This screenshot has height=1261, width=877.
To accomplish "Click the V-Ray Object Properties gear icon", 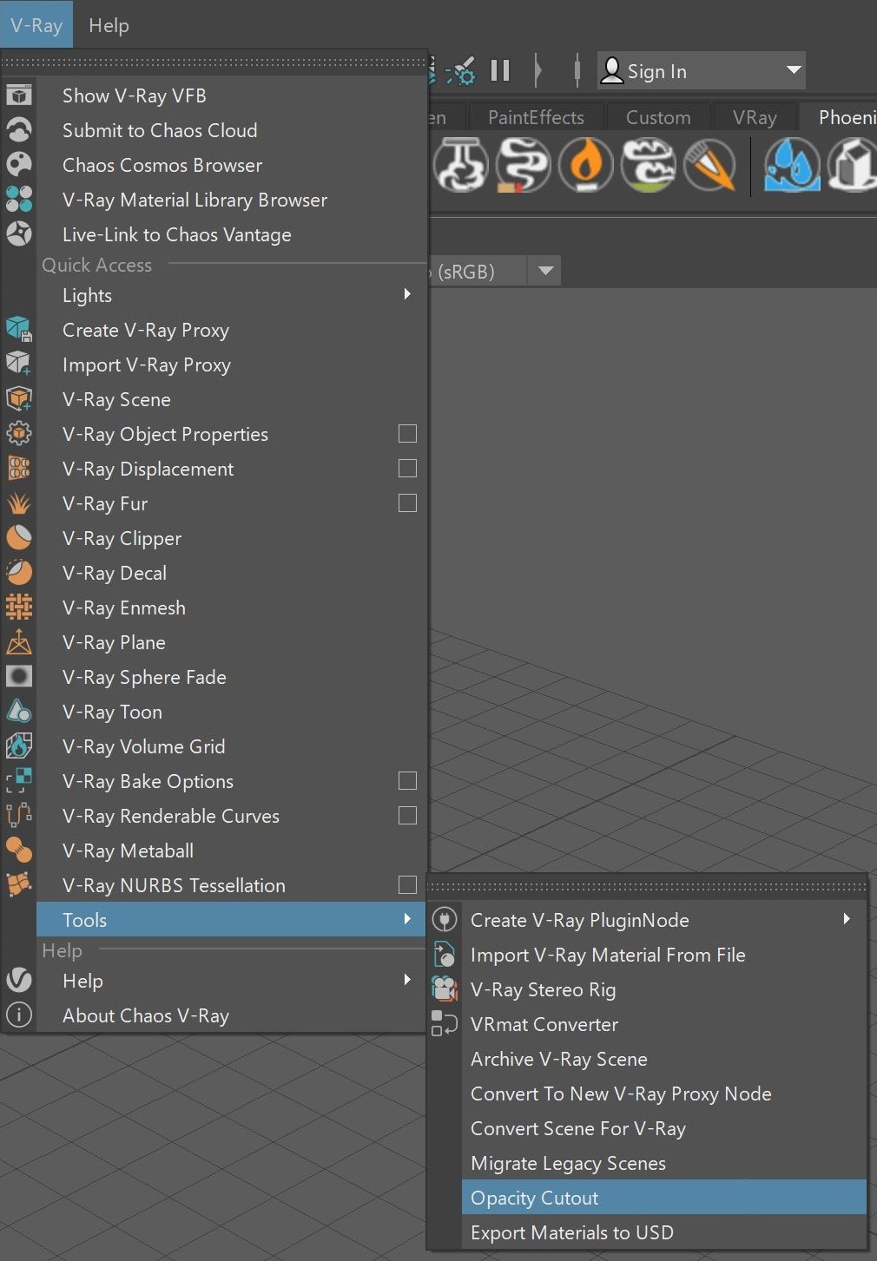I will [19, 434].
